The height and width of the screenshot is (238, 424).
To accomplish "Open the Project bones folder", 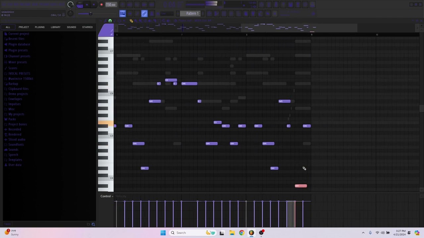I will [18, 124].
